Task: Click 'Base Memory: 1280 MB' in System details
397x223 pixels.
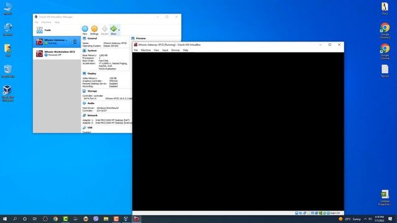Action: click(95, 55)
